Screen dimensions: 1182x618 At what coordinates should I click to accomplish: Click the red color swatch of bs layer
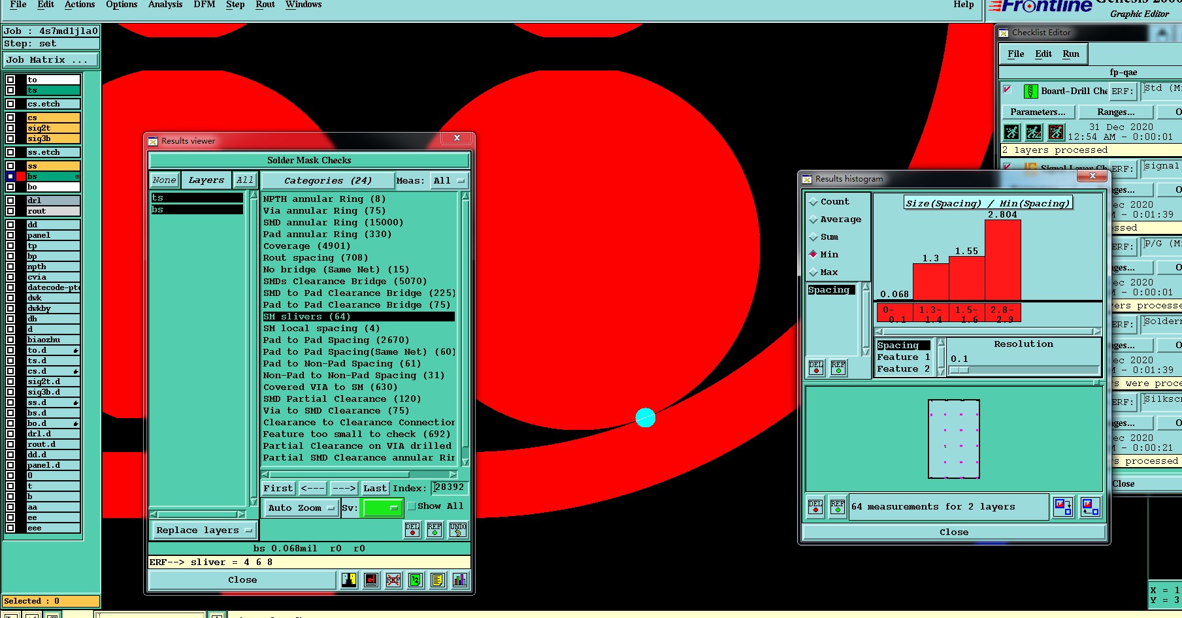(x=21, y=176)
